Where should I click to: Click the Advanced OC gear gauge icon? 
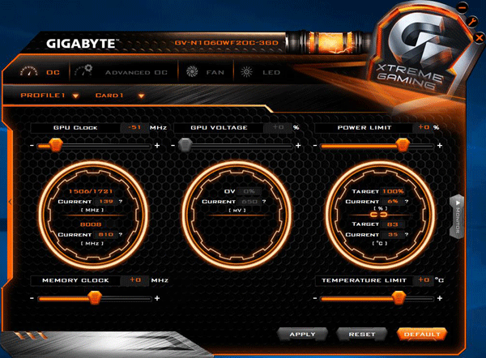(x=83, y=70)
